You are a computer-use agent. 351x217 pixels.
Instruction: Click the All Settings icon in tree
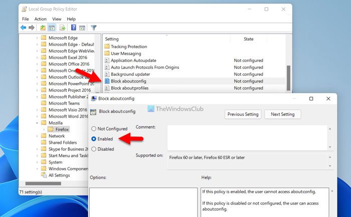coord(44,175)
